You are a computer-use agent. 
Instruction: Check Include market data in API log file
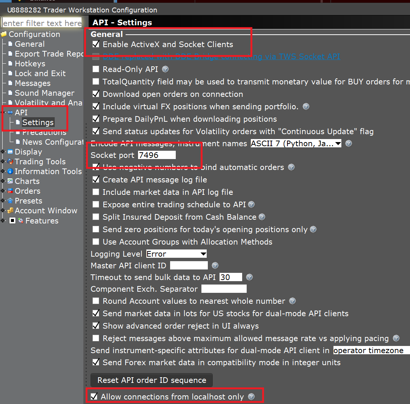(x=96, y=192)
